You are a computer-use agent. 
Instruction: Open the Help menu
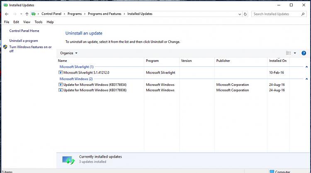click(50, 22)
